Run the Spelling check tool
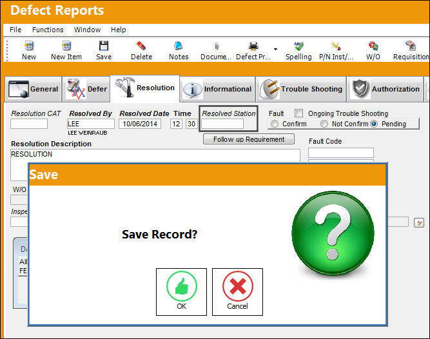 pyautogui.click(x=298, y=50)
